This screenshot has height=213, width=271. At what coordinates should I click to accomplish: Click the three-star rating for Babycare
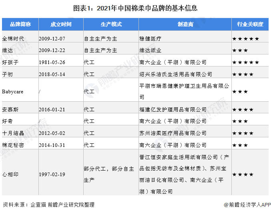(240, 92)
